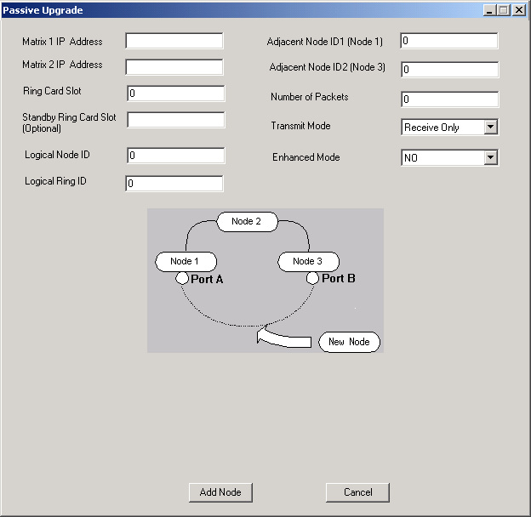
Task: Click the Node 1 shape in diagram
Action: click(x=186, y=261)
